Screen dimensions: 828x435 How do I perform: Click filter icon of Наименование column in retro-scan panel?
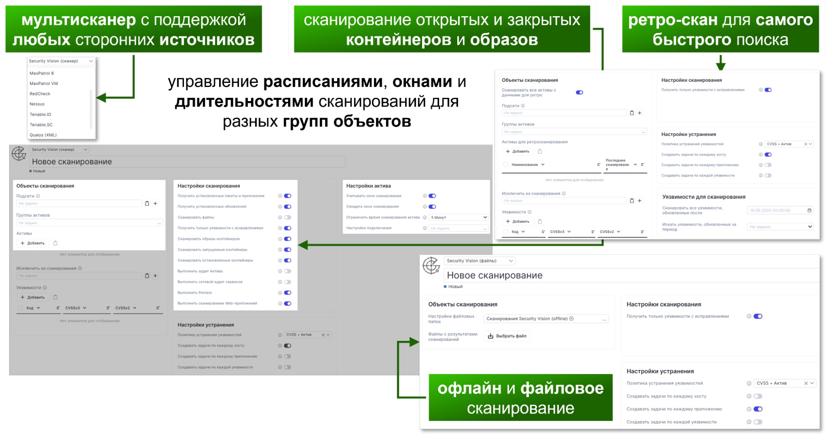coord(599,165)
